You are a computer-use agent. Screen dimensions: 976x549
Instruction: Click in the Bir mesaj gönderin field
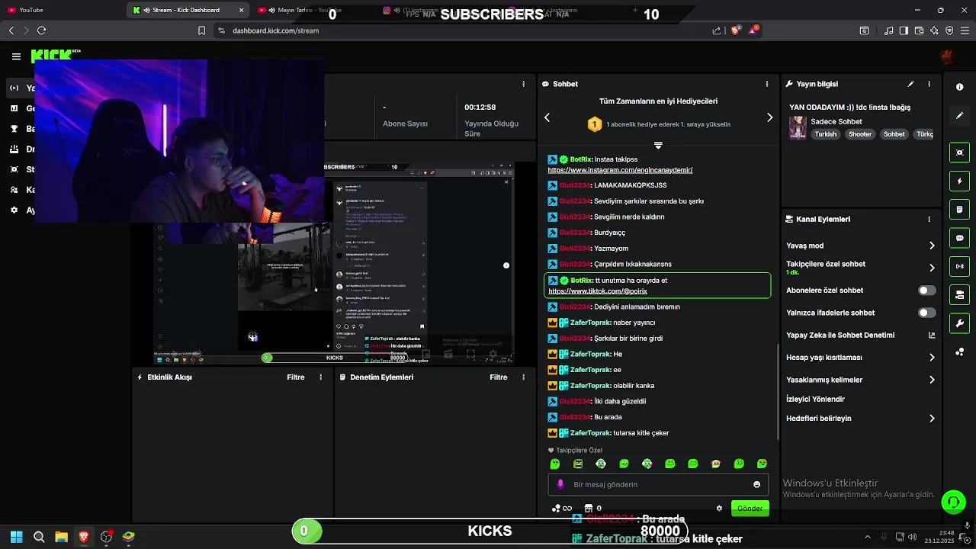(x=657, y=484)
